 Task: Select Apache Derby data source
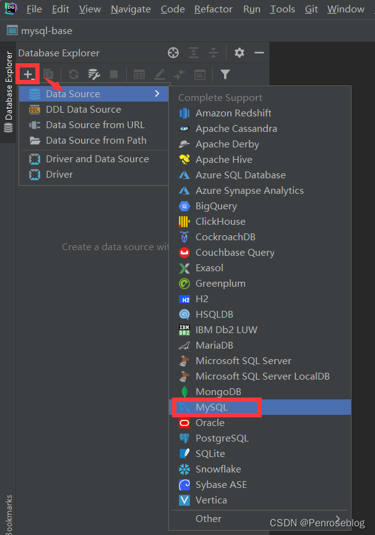pos(260,144)
